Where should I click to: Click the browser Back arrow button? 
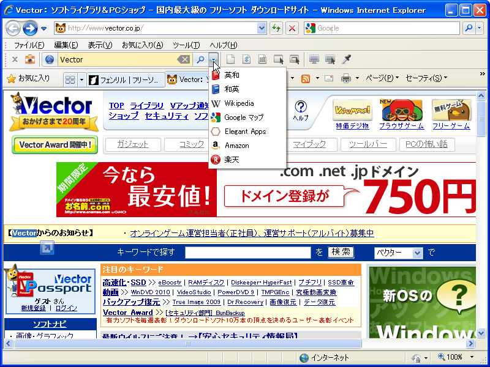[13, 28]
